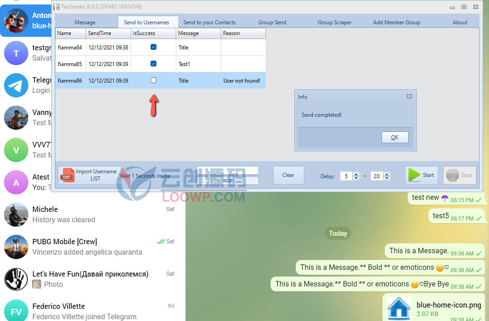Click the username input field above ADD
The width and height of the screenshot is (489, 321).
click(228, 171)
